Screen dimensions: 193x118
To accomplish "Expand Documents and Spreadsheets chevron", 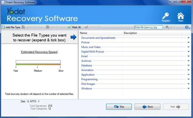I will [188, 38].
